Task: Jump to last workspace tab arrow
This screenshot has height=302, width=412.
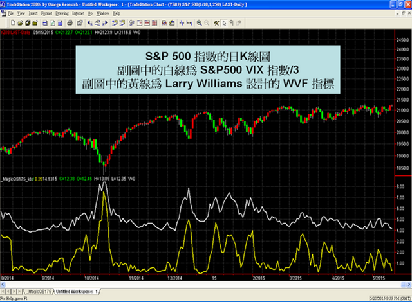Action: [20, 292]
